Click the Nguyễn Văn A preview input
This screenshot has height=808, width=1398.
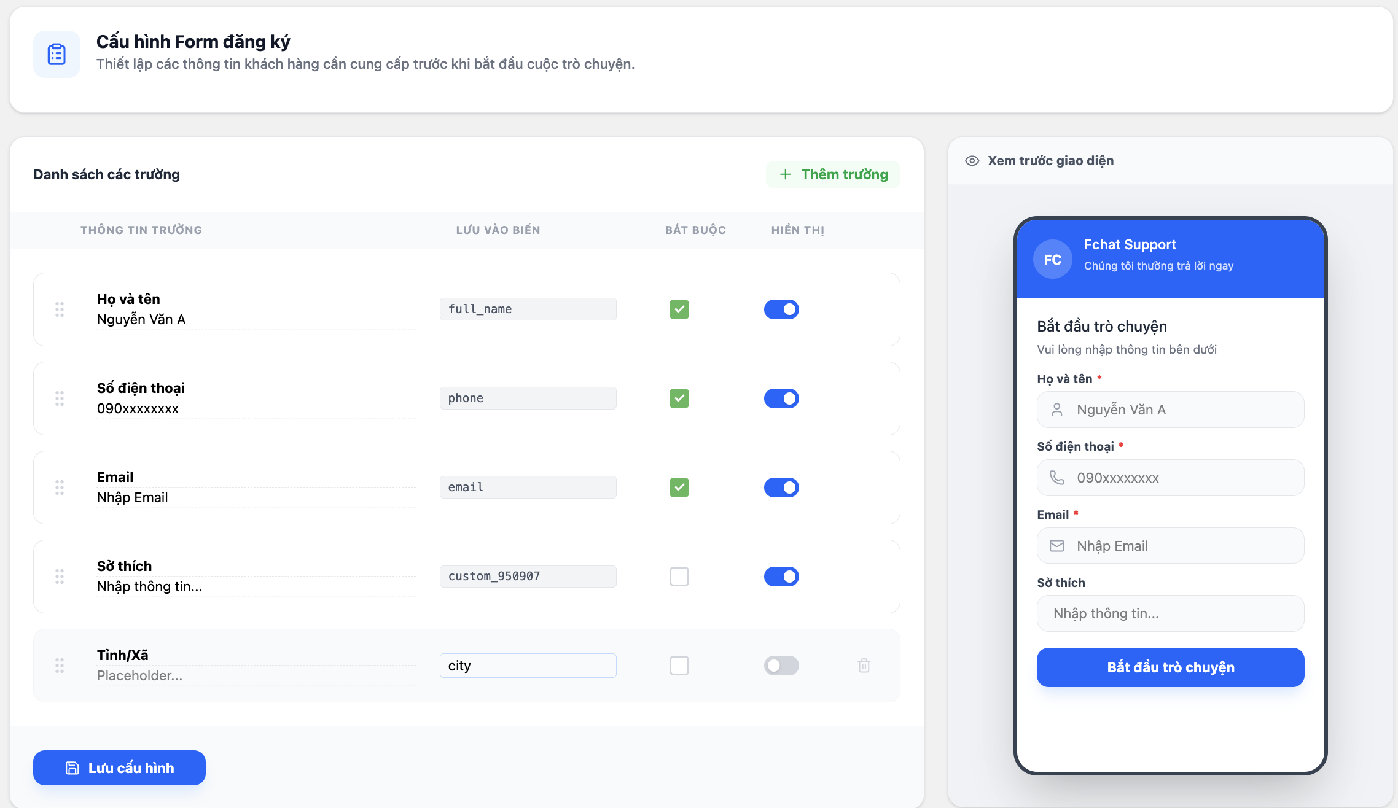(x=1170, y=410)
